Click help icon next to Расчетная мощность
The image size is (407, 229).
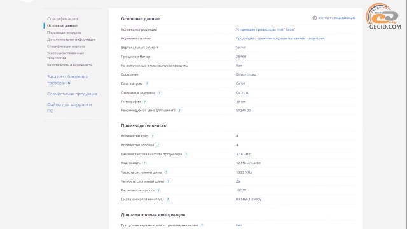coord(158,190)
